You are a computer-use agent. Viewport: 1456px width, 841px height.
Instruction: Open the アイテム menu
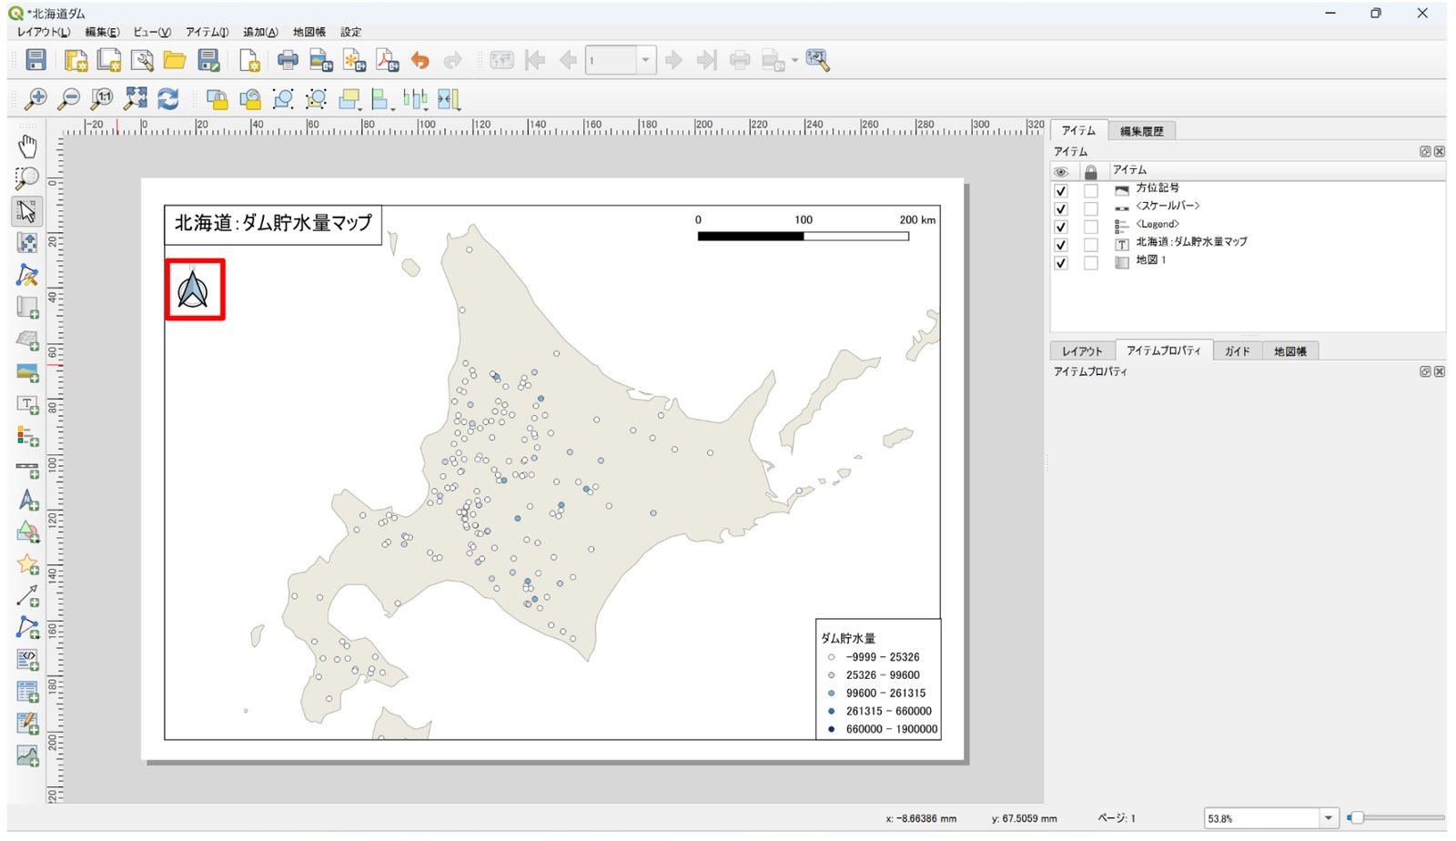coord(207,32)
